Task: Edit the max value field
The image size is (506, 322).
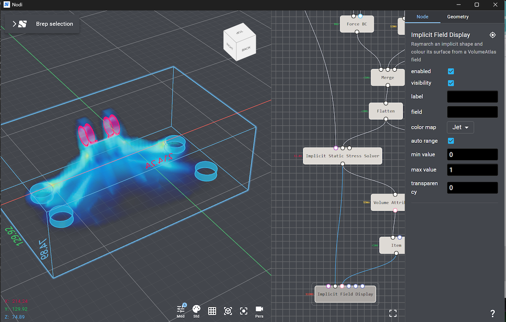Action: (472, 169)
